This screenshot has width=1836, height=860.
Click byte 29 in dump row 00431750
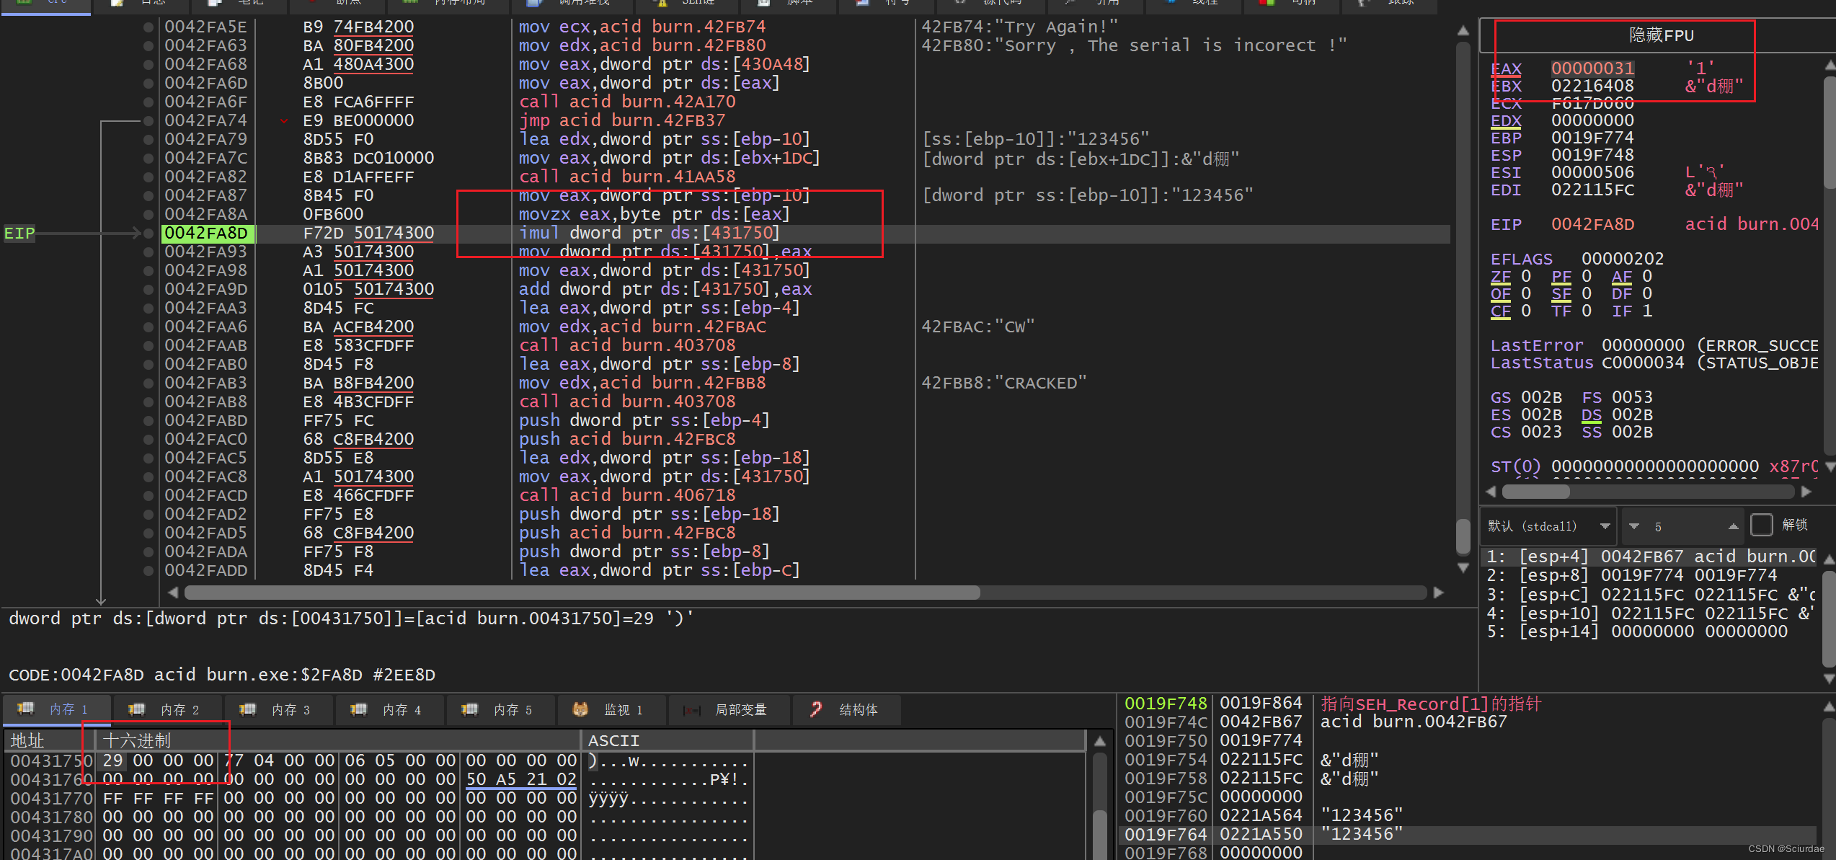pos(112,761)
